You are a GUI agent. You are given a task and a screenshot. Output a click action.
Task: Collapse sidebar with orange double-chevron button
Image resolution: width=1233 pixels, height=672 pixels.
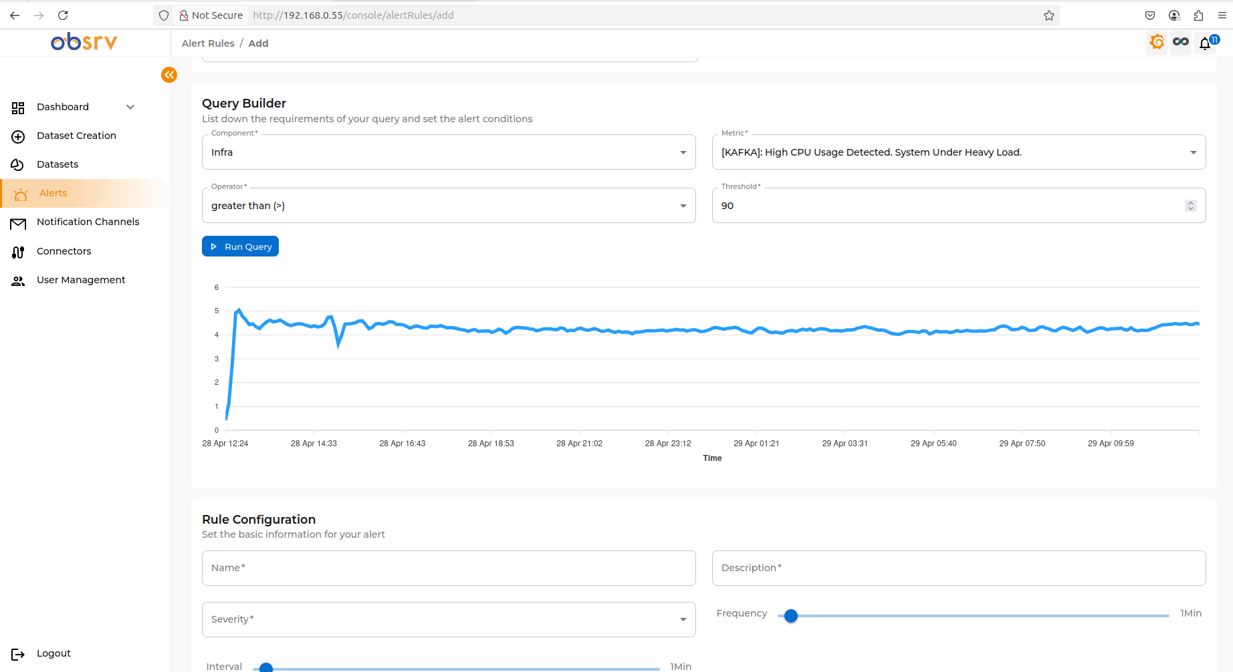pyautogui.click(x=169, y=75)
